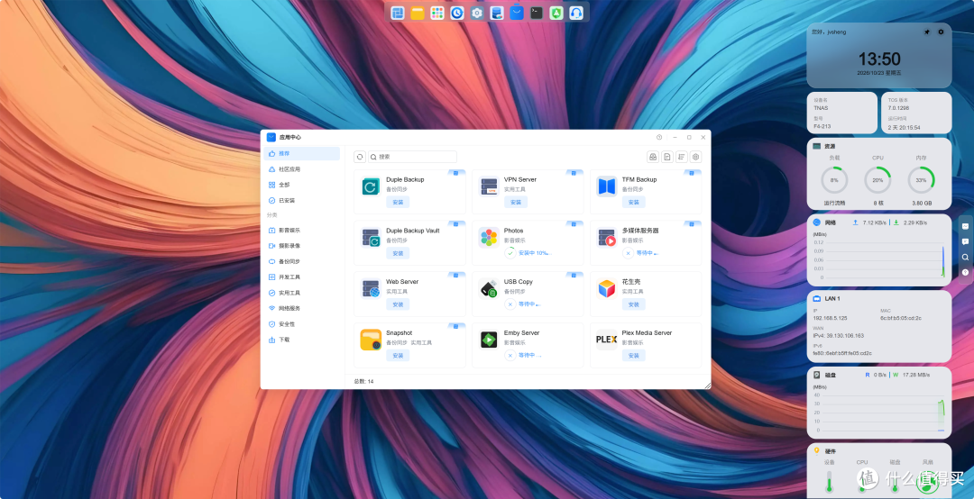Click the monitor icon on right edge strip
The width and height of the screenshot is (974, 499).
(965, 227)
